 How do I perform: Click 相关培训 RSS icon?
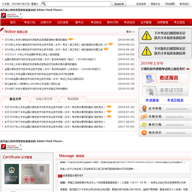coord(144,133)
